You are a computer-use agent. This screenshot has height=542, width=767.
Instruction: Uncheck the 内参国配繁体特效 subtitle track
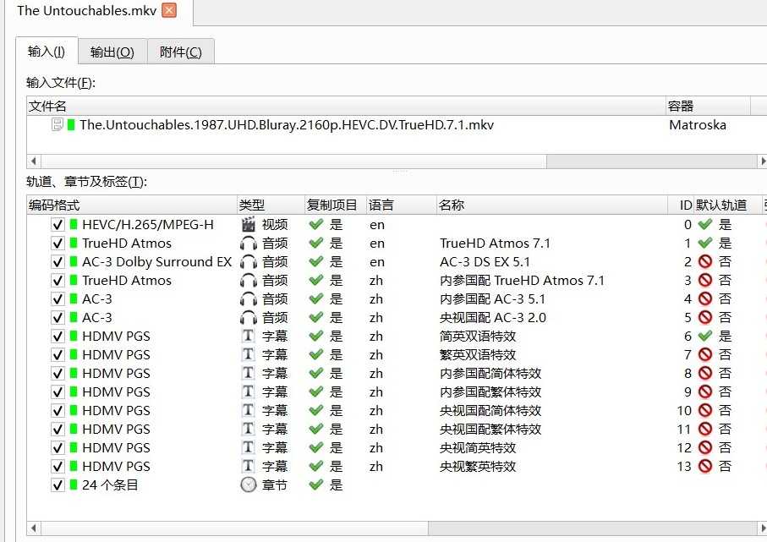58,392
